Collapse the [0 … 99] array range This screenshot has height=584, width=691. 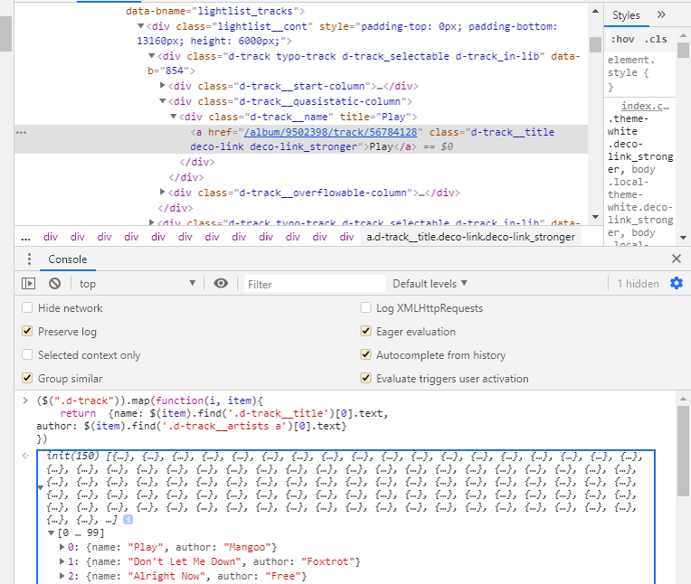coord(52,532)
